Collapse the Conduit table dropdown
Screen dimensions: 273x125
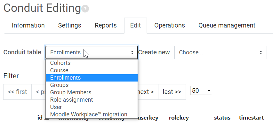(x=92, y=52)
